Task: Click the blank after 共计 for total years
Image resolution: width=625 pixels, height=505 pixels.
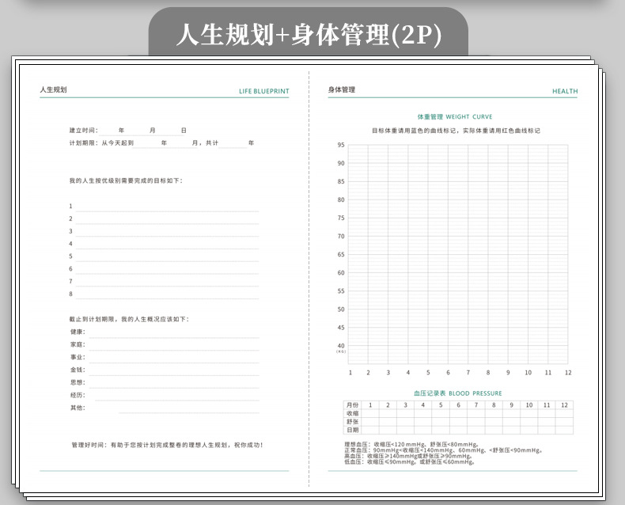Action: (233, 143)
